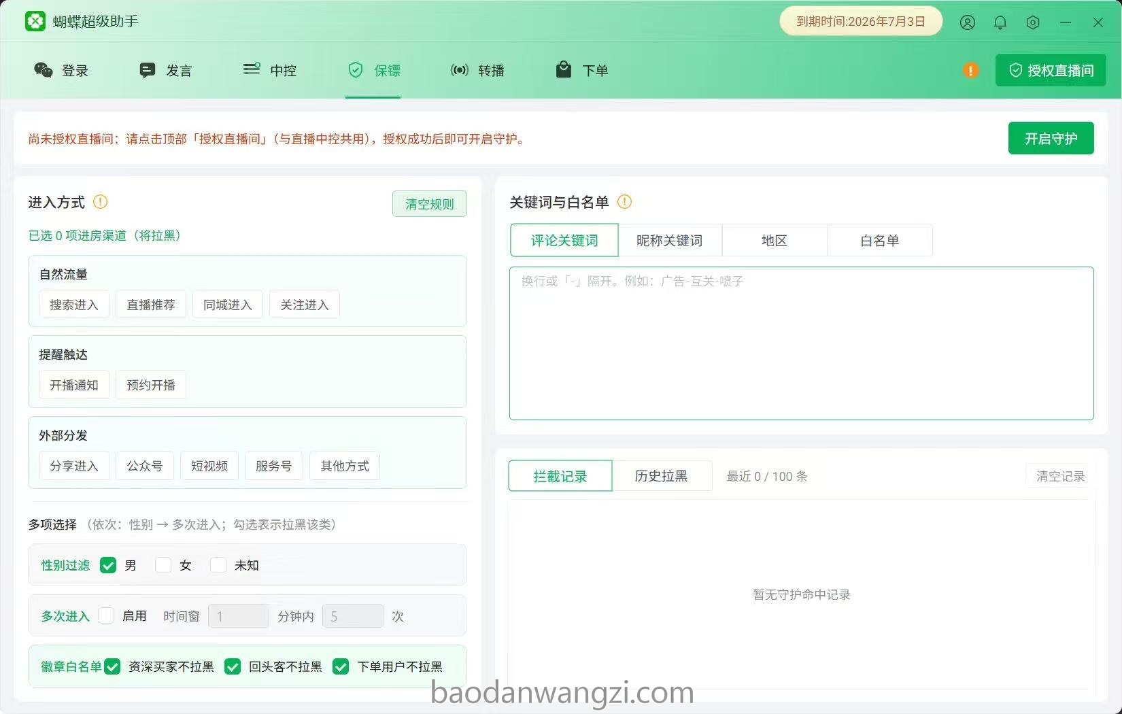The height and width of the screenshot is (714, 1122).
Task: Click the orange warning alert icon
Action: pyautogui.click(x=971, y=70)
